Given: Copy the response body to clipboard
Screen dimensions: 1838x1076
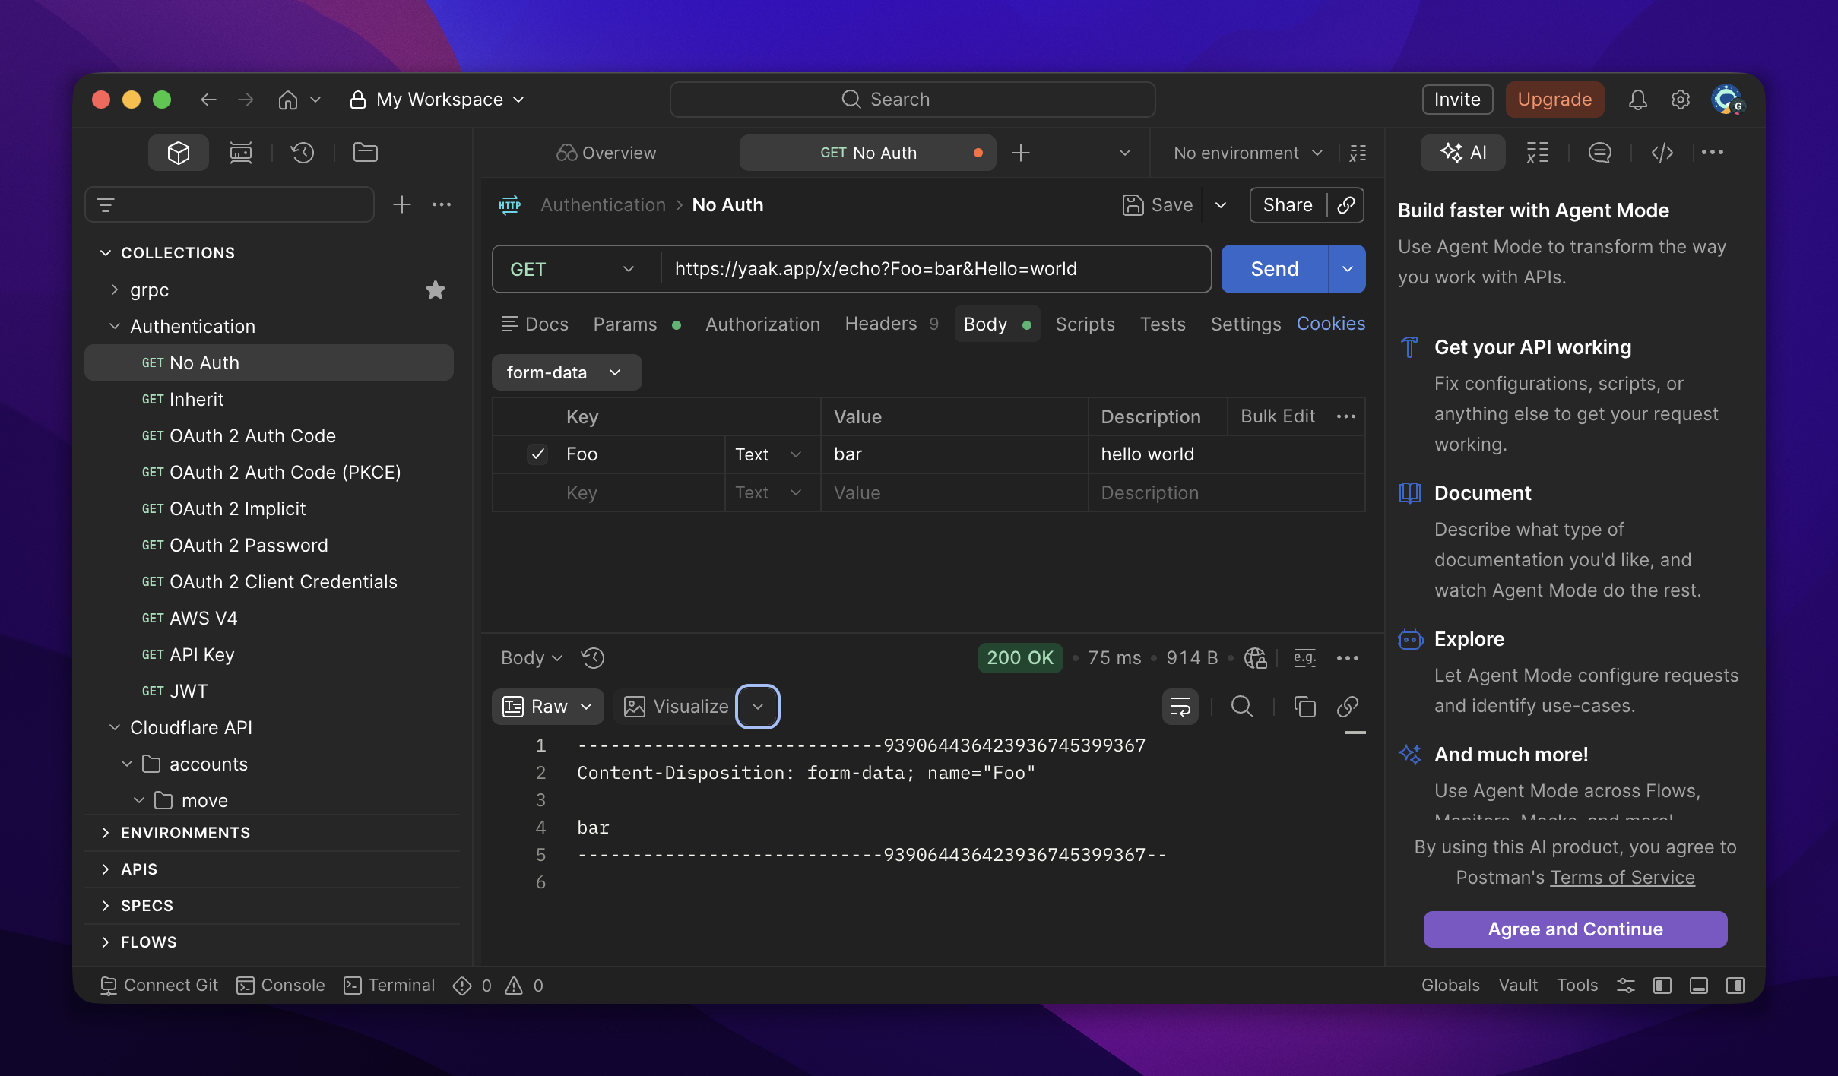Looking at the screenshot, I should coord(1304,707).
